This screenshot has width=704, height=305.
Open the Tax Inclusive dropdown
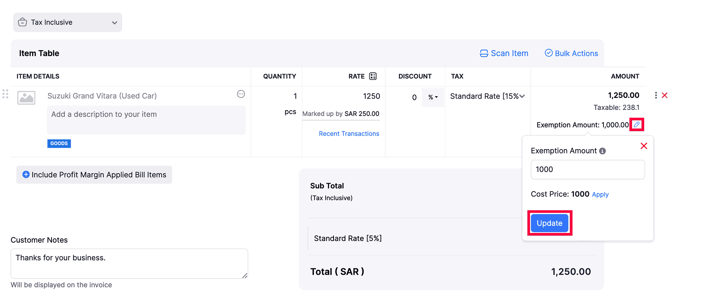pyautogui.click(x=68, y=22)
